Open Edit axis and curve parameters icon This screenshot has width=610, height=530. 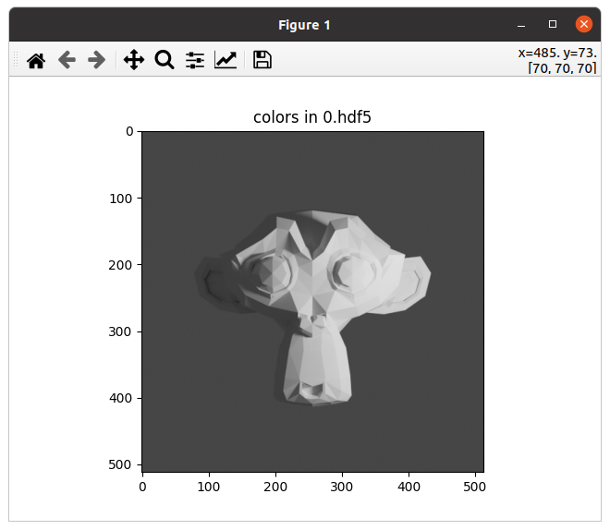pos(226,60)
